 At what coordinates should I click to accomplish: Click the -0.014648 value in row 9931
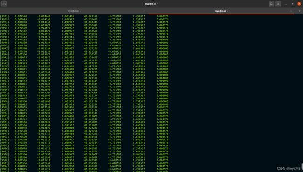pyautogui.click(x=44, y=16)
